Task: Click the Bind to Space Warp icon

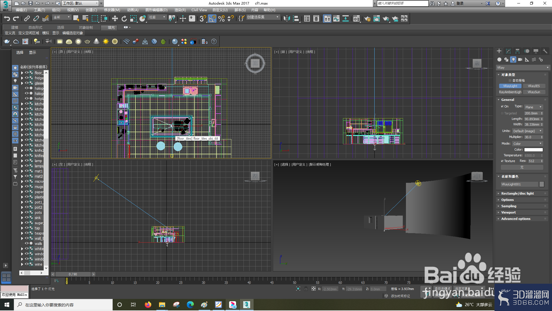Action: 45,19
